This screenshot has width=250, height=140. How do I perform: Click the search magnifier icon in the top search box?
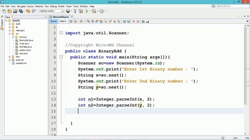tap(214, 6)
